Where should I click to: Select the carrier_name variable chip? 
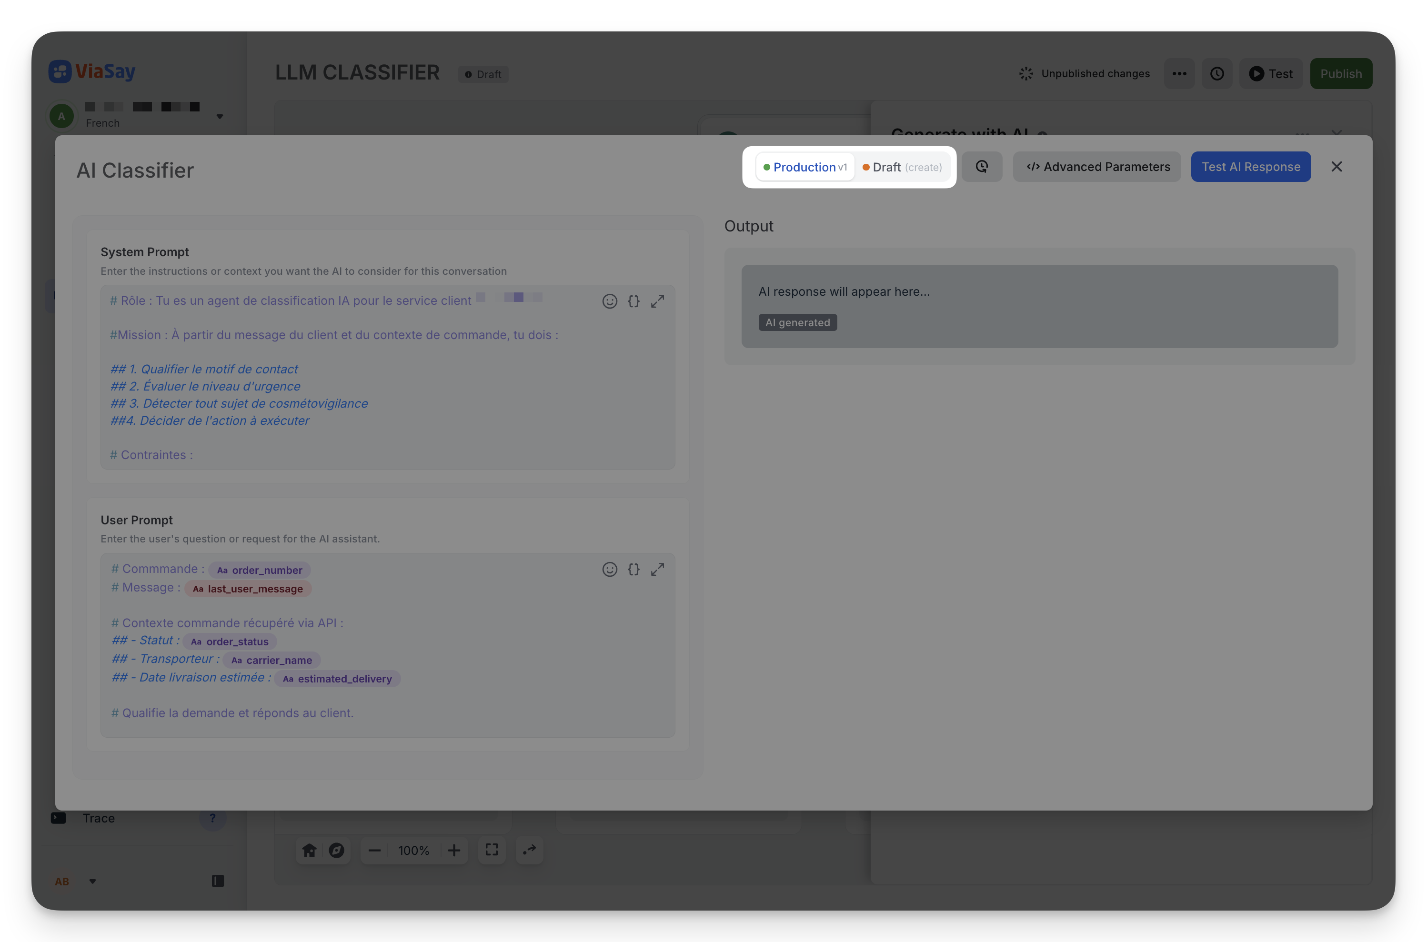[x=271, y=660]
